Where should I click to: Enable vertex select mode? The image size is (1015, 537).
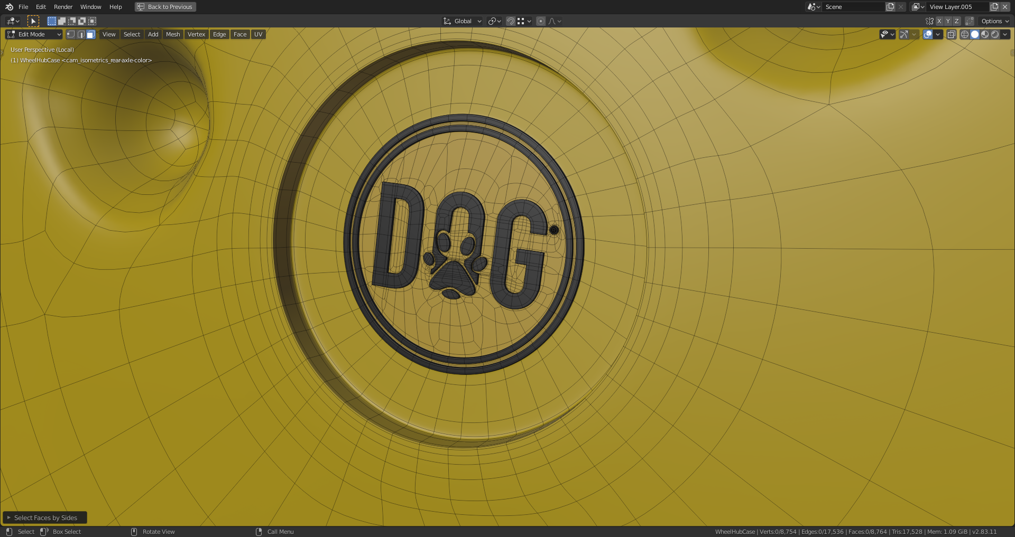71,34
